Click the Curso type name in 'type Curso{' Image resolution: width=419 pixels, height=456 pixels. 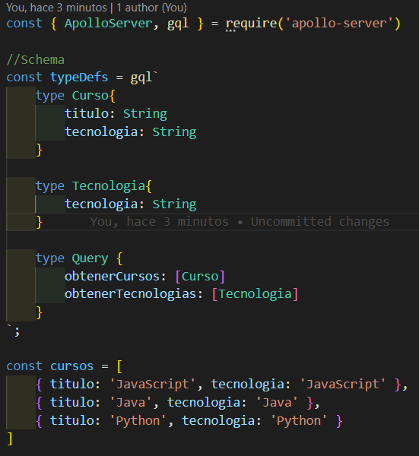tap(90, 96)
